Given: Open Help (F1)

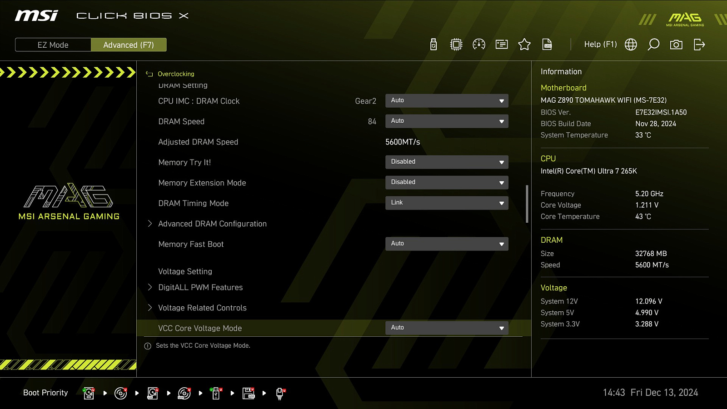Looking at the screenshot, I should pyautogui.click(x=600, y=44).
